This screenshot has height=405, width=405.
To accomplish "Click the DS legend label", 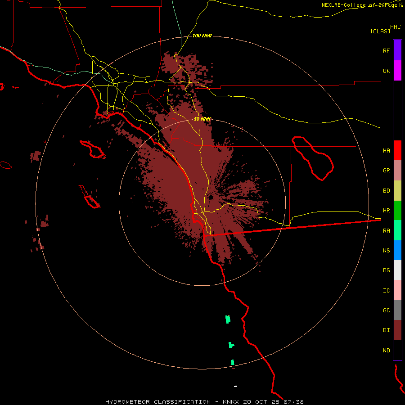I will [386, 270].
